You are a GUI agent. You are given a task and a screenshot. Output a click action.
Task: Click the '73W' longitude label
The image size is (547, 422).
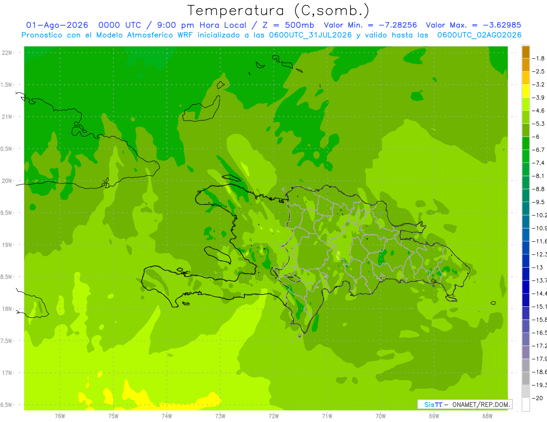(220, 416)
